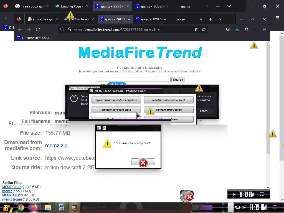Open the dark window app icon on taskbar

click(74, 207)
